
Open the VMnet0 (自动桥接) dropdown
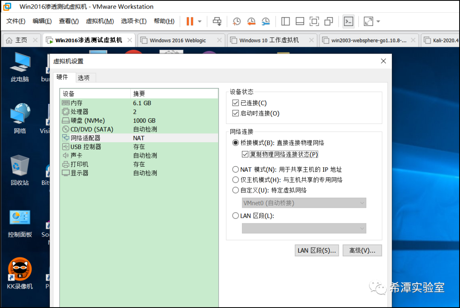[x=304, y=203]
